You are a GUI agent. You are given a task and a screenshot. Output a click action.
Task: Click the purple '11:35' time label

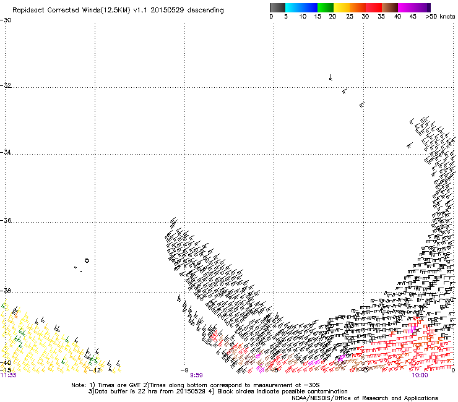pyautogui.click(x=9, y=375)
